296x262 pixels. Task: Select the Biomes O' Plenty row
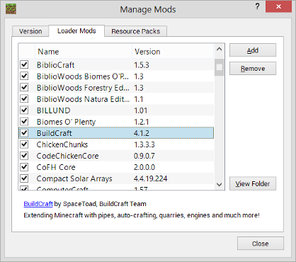click(116, 122)
